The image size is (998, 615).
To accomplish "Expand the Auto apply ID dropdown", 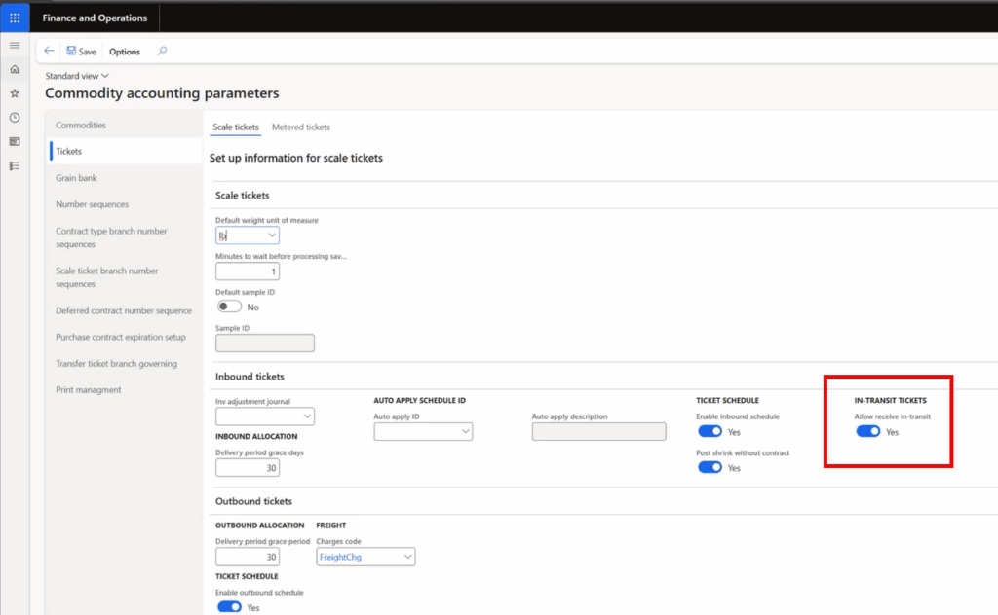I will coord(464,432).
